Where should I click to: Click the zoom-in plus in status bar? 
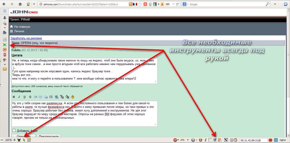(x=15, y=140)
